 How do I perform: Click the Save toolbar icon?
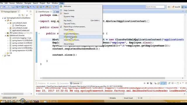pos(7,7)
